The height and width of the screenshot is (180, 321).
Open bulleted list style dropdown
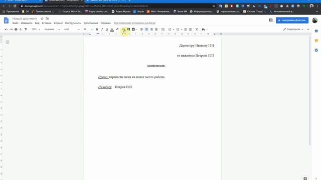(182, 29)
